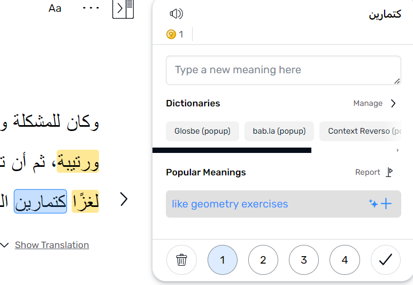This screenshot has width=413, height=285.
Task: Set word status to level 1
Action: 223,260
